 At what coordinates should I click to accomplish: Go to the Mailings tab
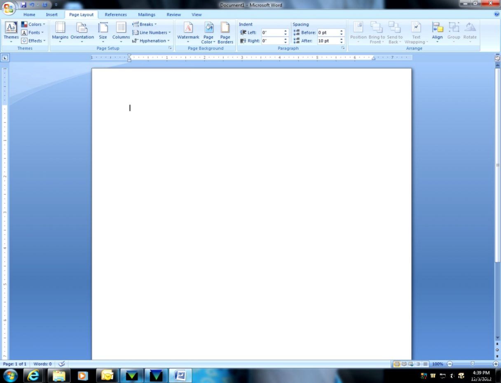coord(147,14)
